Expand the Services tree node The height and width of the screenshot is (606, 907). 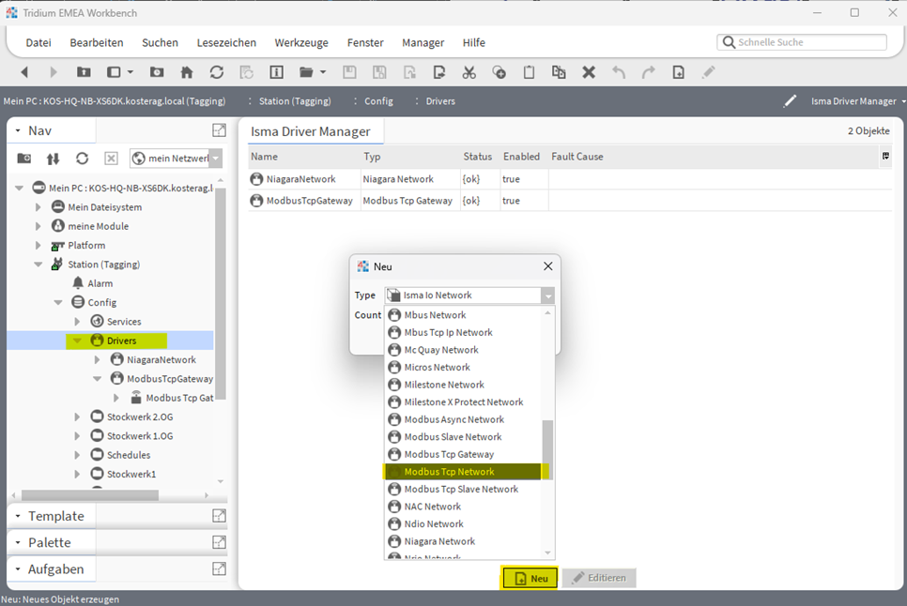click(x=78, y=322)
